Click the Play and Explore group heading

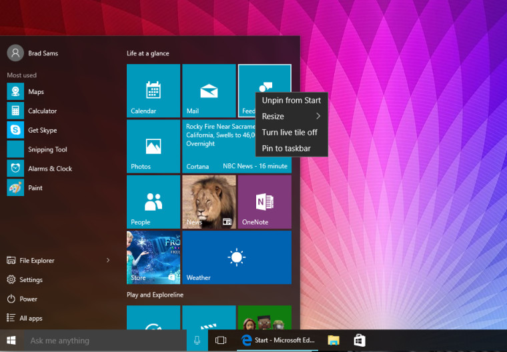click(x=155, y=295)
